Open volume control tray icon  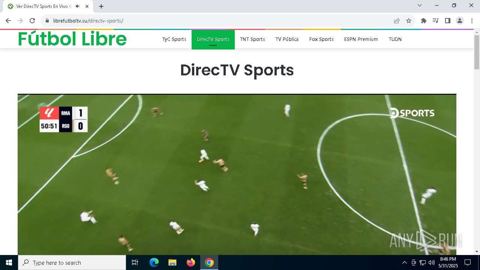(432, 262)
